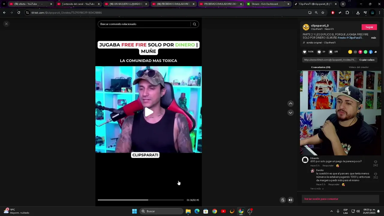The height and width of the screenshot is (216, 384).
Task: Follow clipsparati_0 with Seguir button
Action: click(x=369, y=27)
